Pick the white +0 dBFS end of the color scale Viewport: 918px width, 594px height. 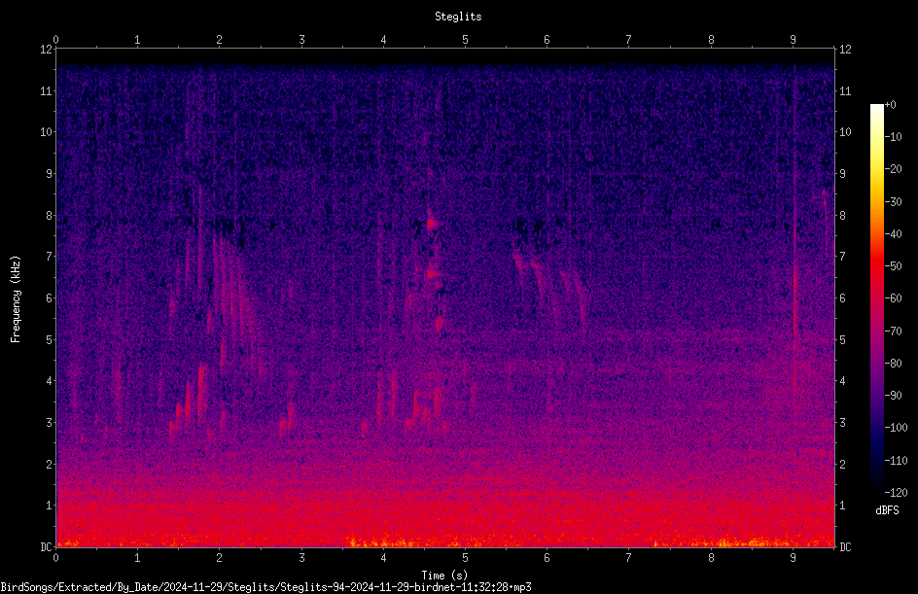pyautogui.click(x=876, y=107)
